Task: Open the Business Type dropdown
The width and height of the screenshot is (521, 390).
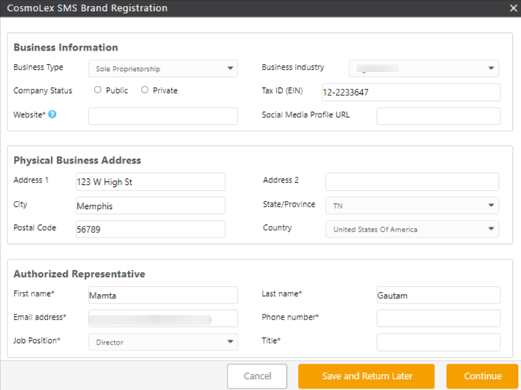Action: point(163,69)
